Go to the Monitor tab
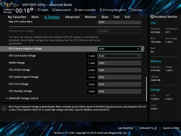 click(90, 17)
